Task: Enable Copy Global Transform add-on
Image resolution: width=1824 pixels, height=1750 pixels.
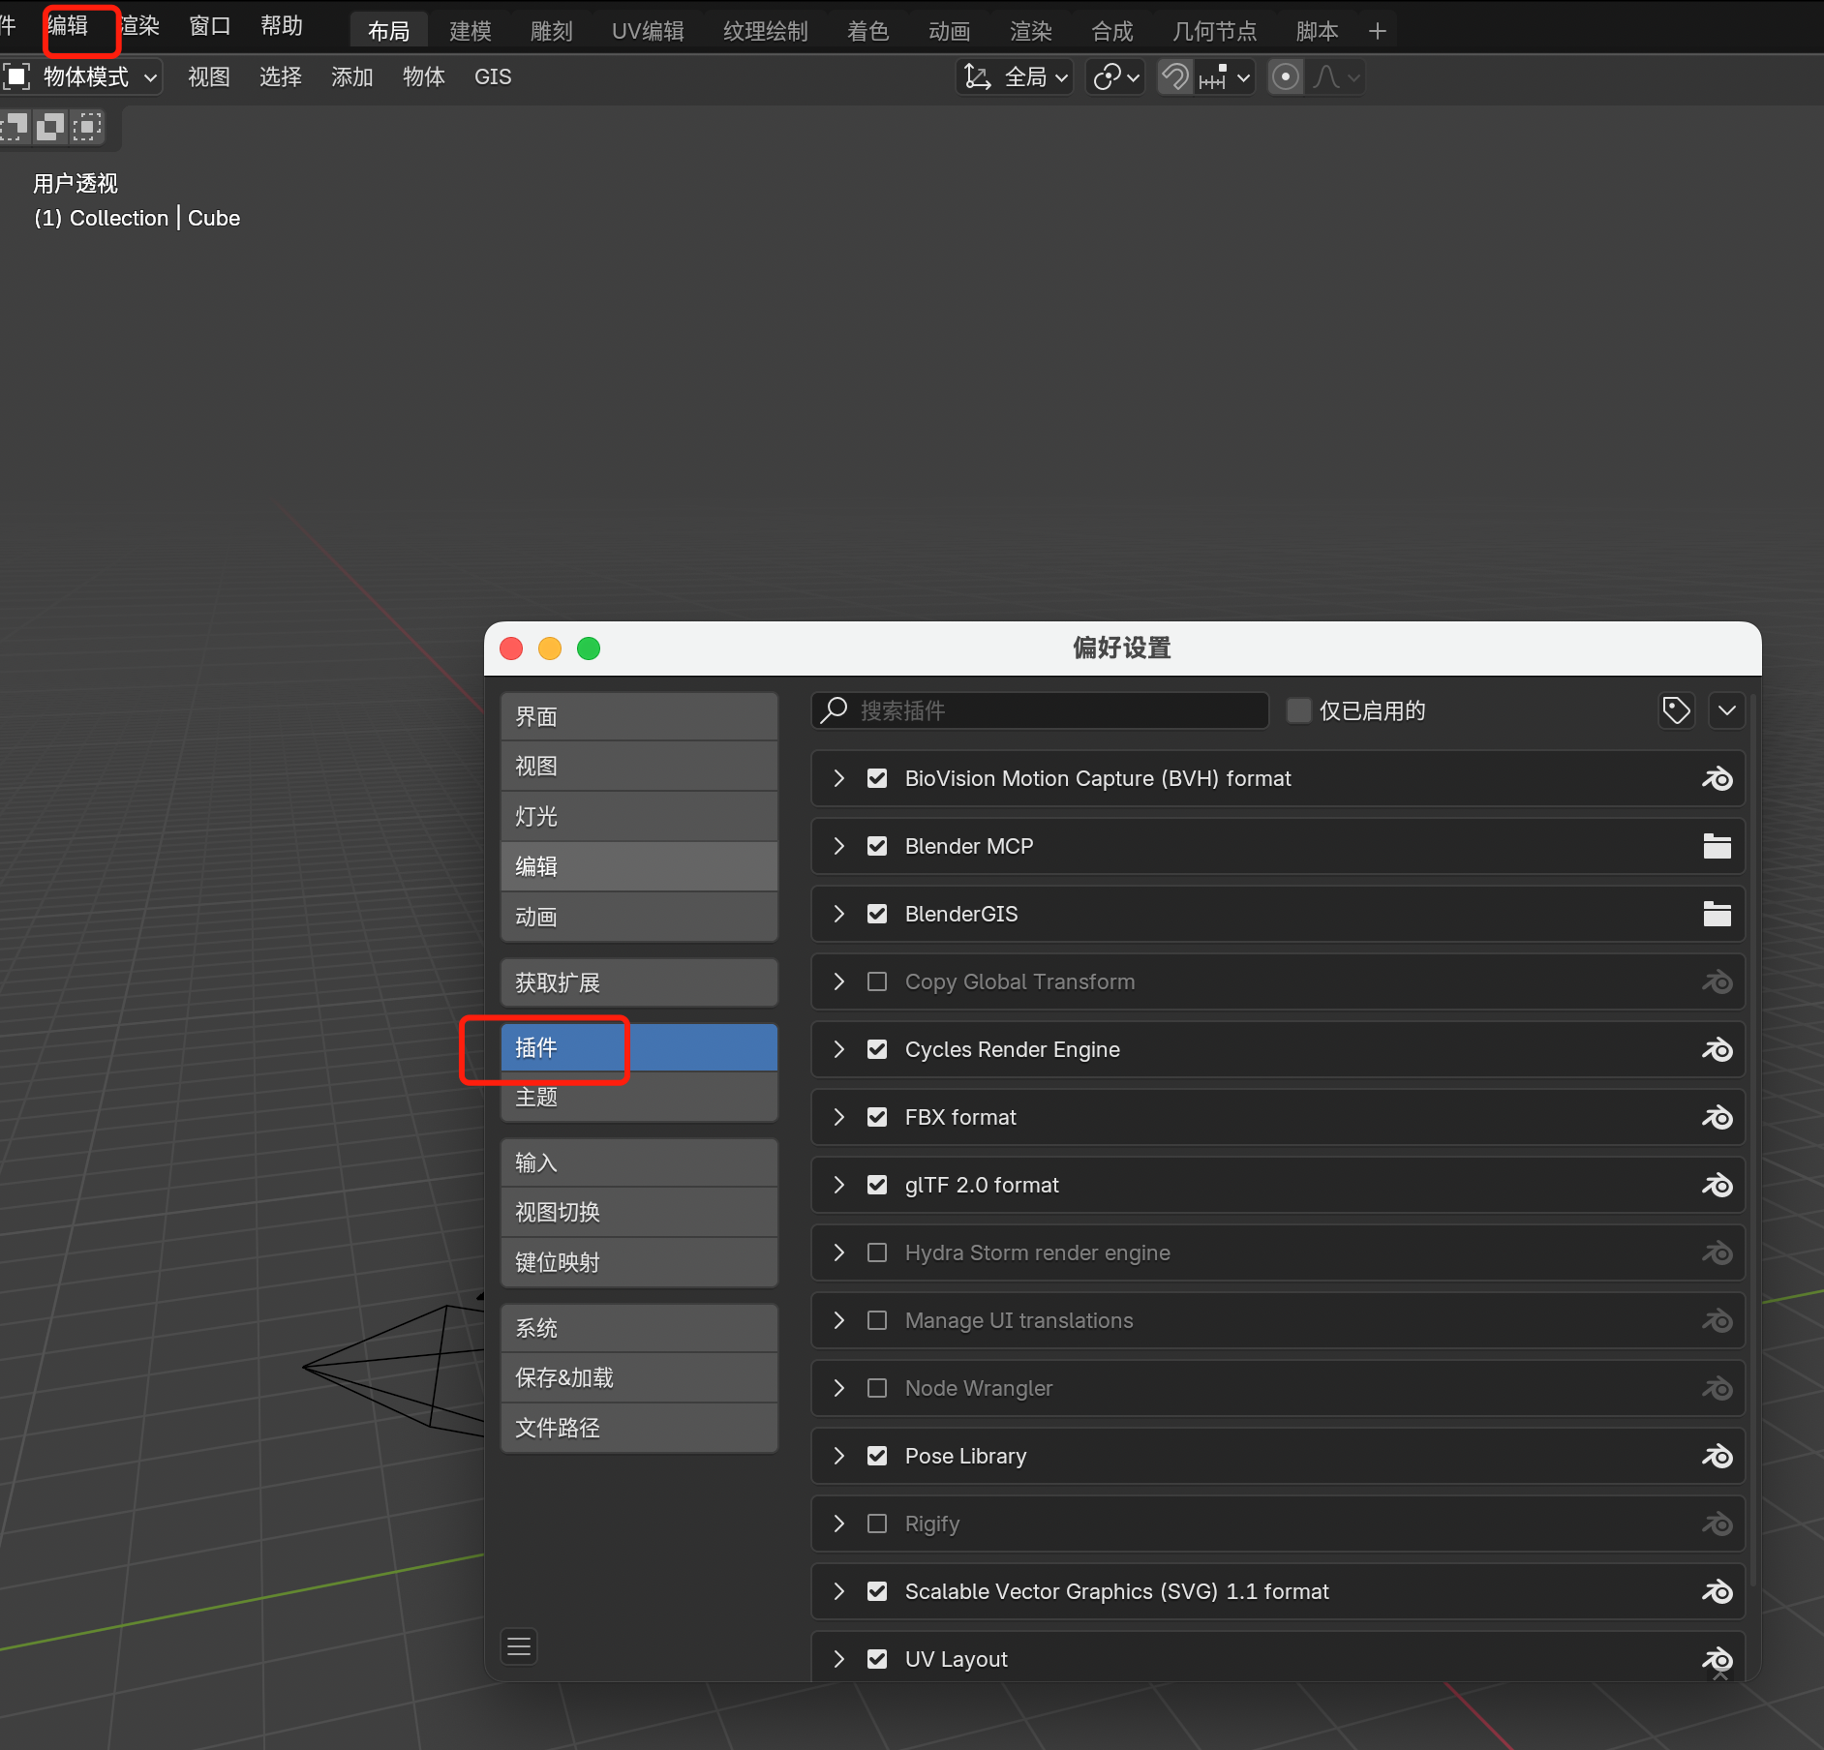Action: click(x=877, y=981)
